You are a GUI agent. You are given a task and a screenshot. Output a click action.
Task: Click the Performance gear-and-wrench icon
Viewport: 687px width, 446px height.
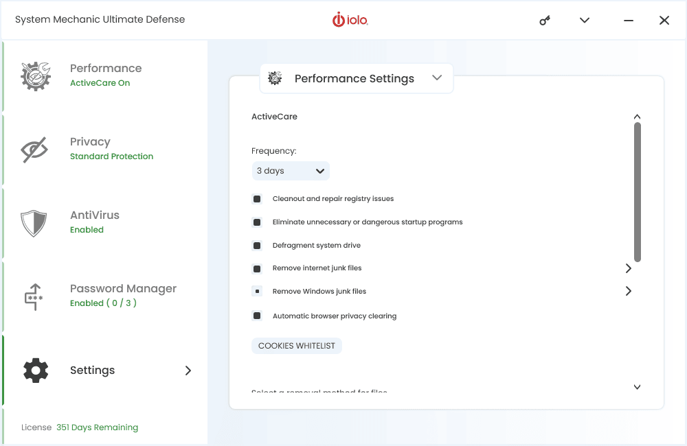(x=36, y=76)
